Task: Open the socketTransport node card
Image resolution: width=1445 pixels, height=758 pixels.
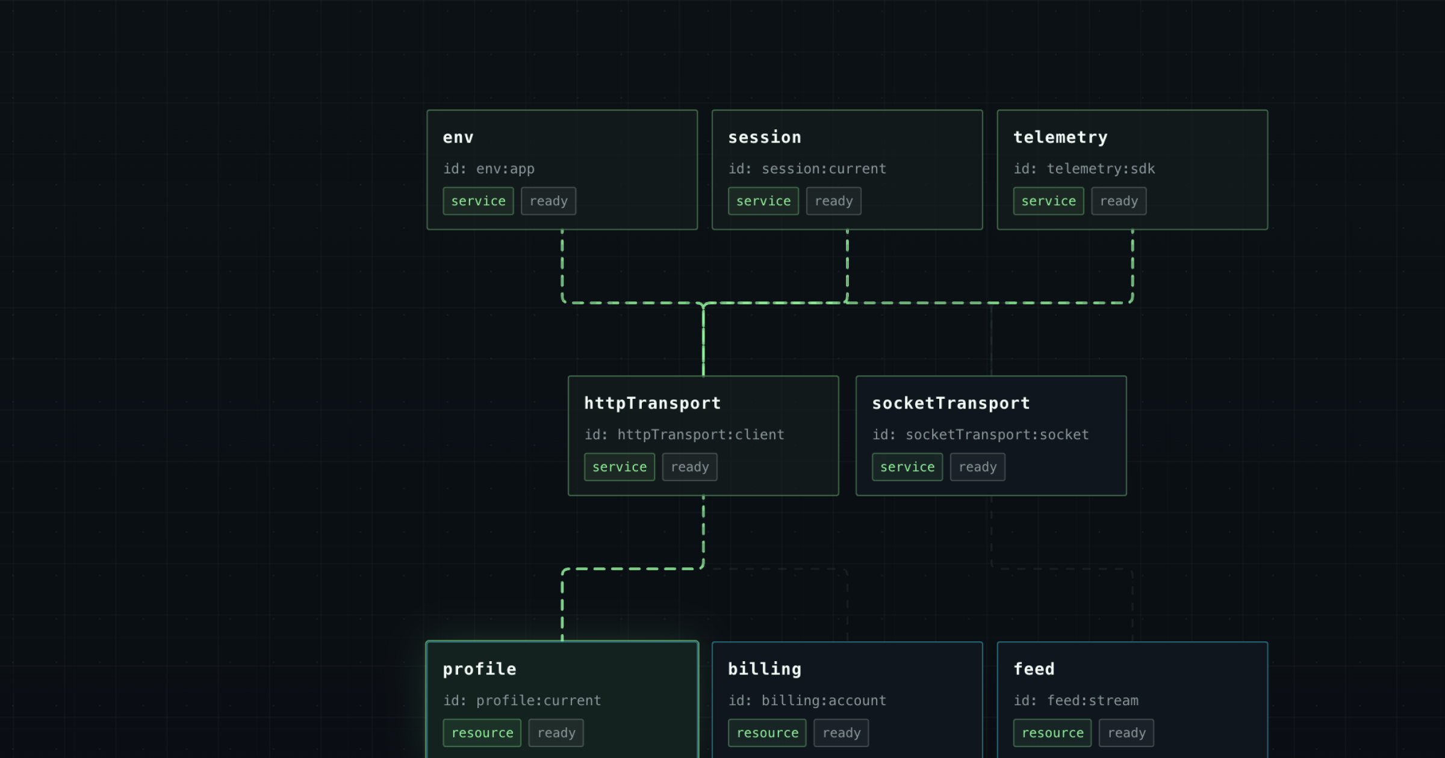Action: point(991,436)
